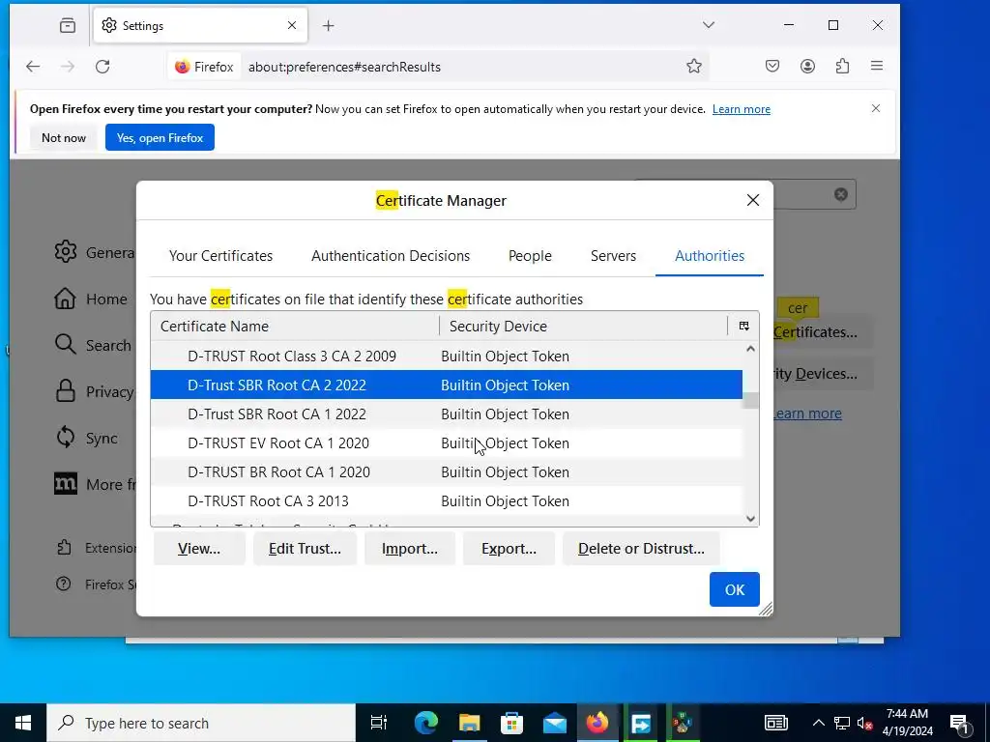Click the Not now button

[x=63, y=137]
